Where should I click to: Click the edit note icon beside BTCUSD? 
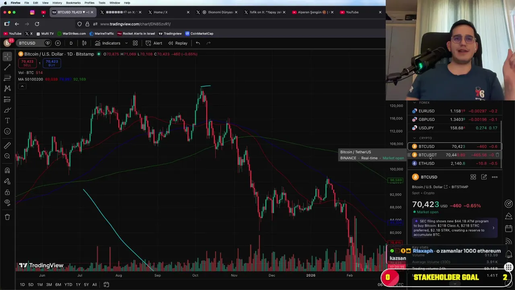click(484, 177)
